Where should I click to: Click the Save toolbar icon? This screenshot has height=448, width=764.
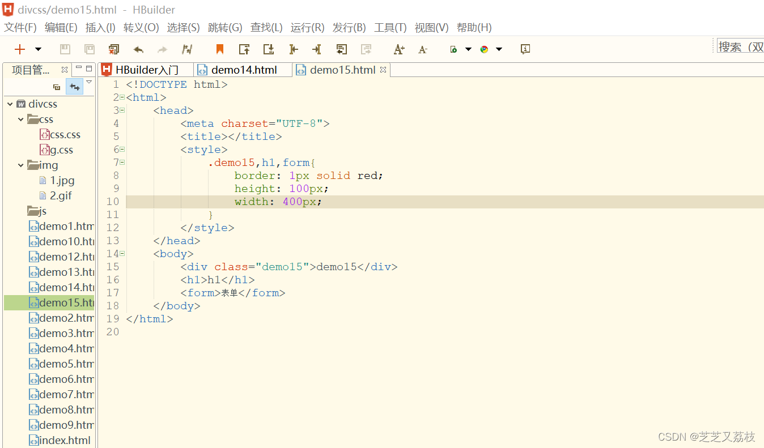(x=65, y=49)
